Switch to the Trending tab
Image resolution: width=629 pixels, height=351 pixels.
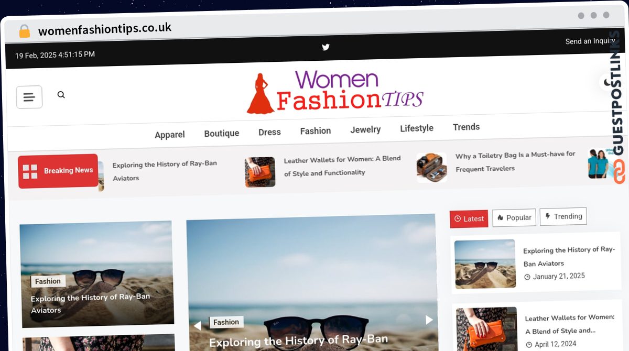click(x=563, y=216)
